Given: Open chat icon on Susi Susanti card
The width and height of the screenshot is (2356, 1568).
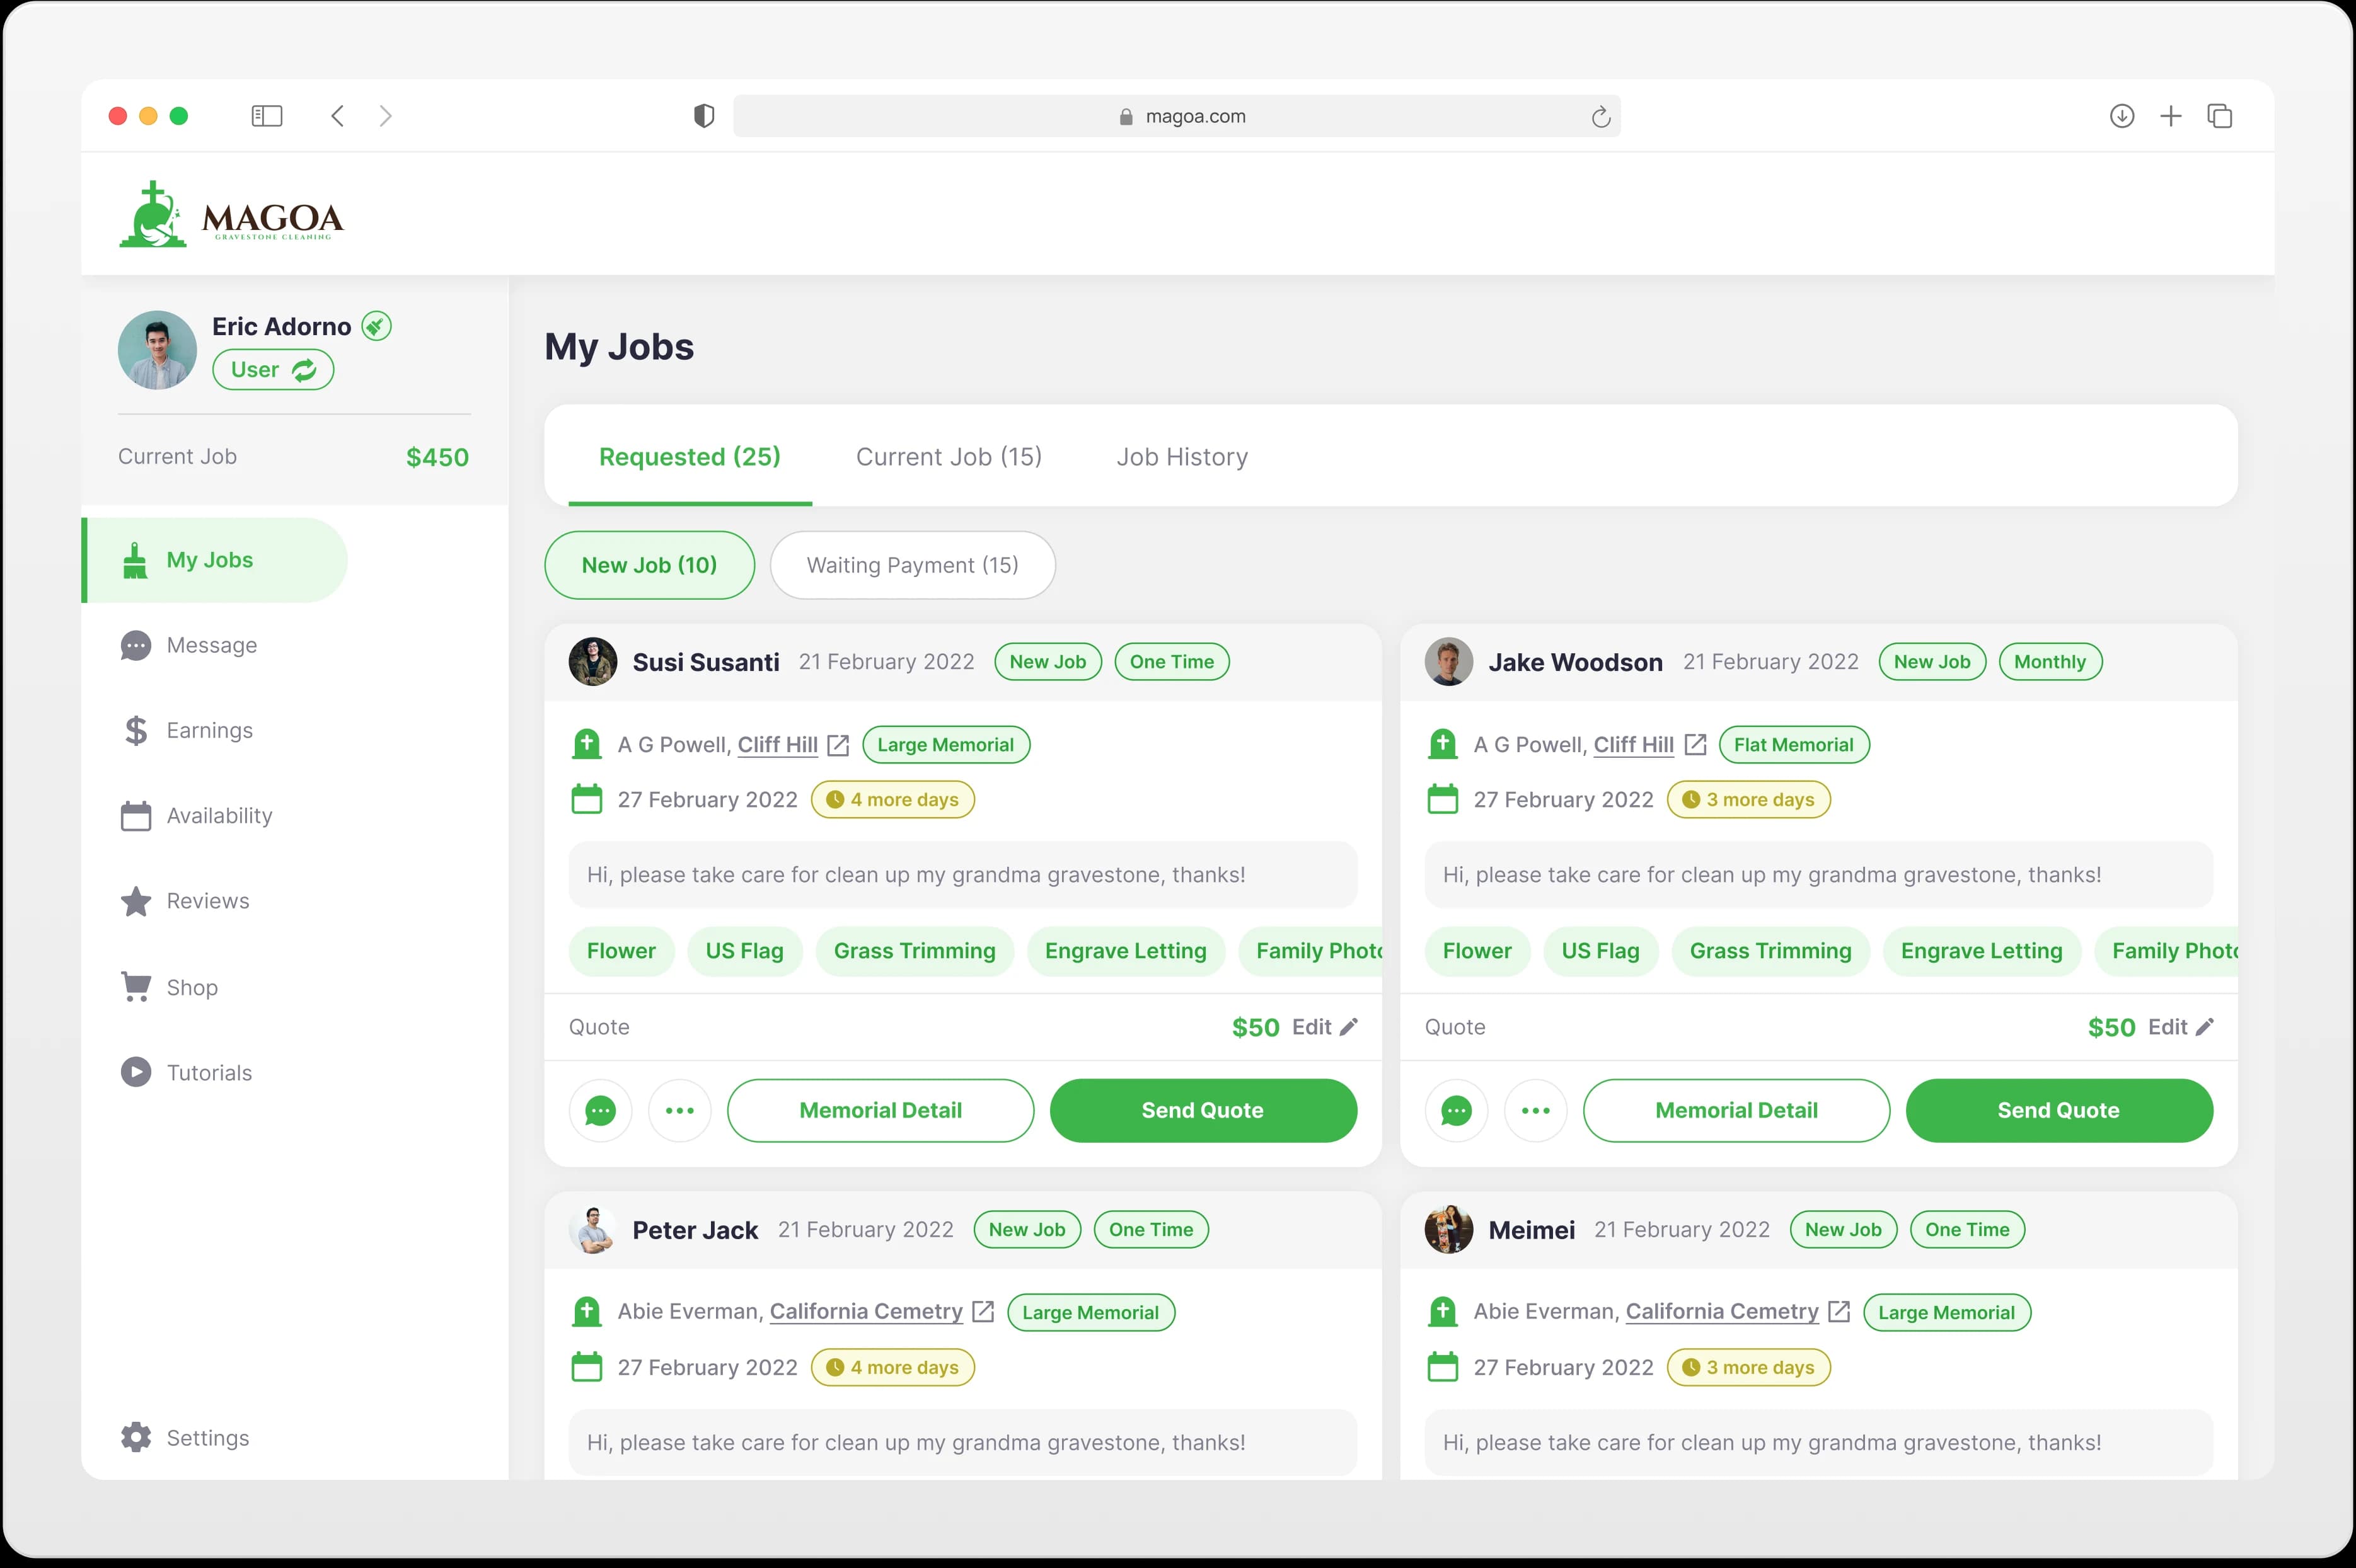Looking at the screenshot, I should click(x=600, y=1110).
